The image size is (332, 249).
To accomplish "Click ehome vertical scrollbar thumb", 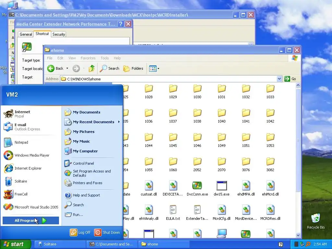I will (298, 140).
